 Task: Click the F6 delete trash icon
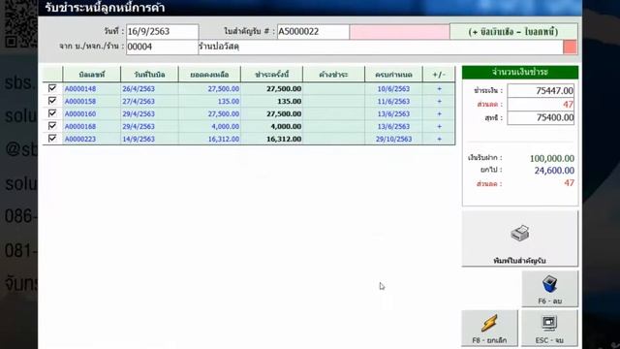(x=549, y=284)
